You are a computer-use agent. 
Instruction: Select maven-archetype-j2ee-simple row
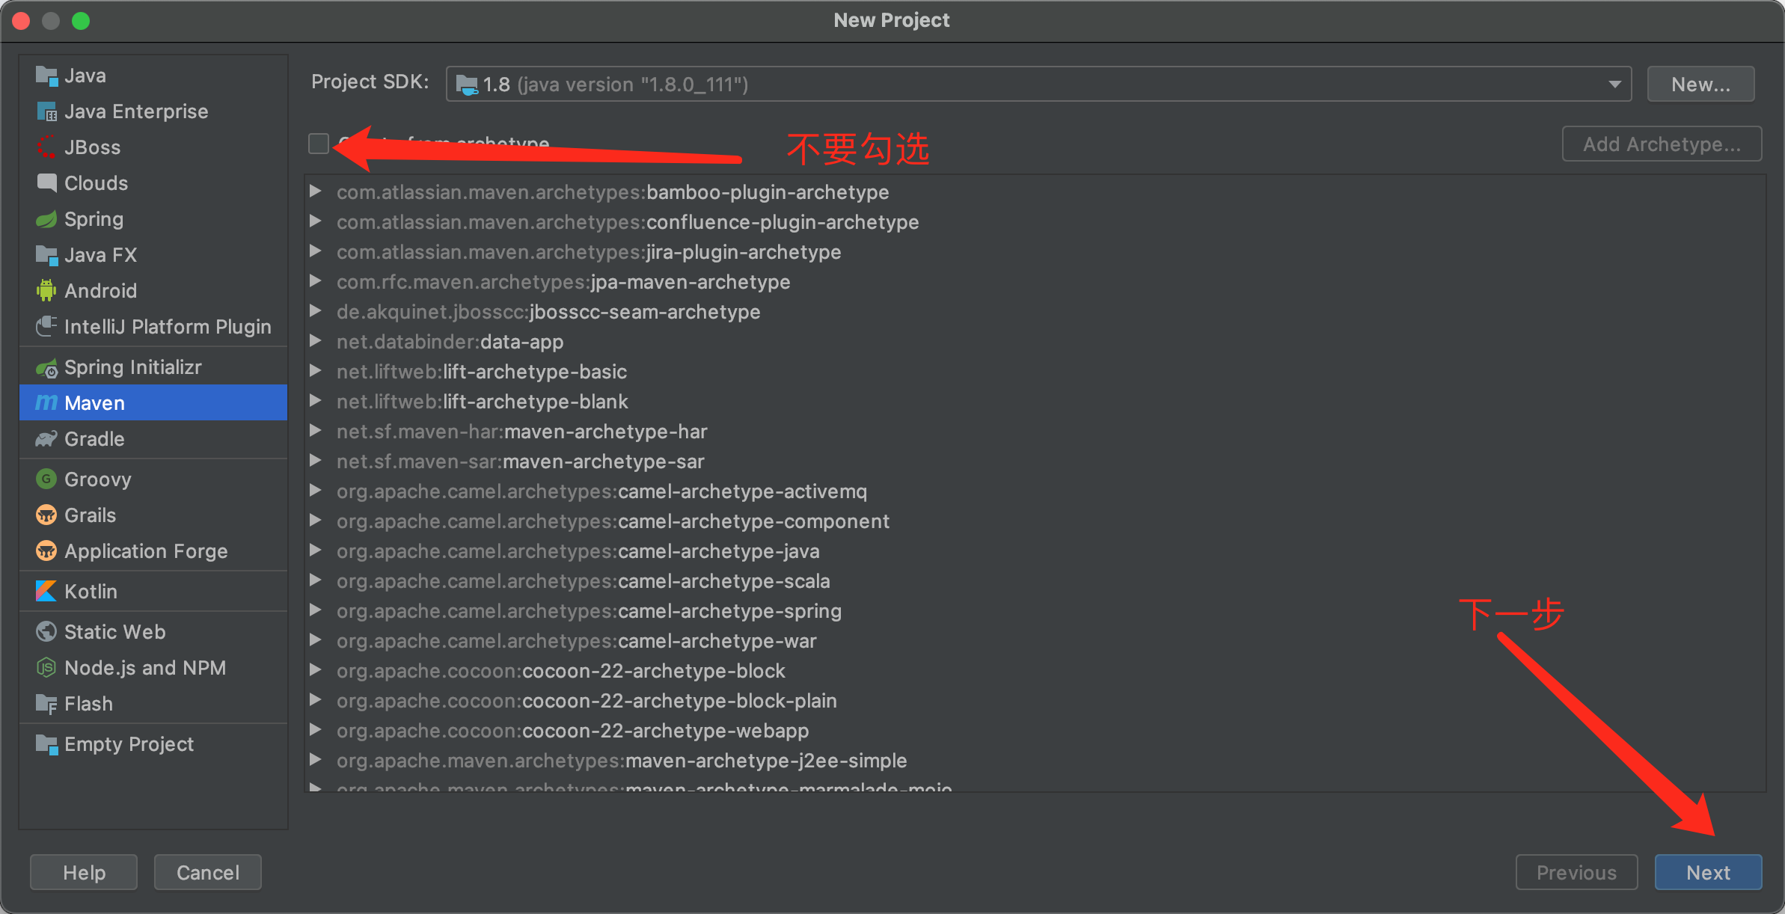pos(1035,761)
